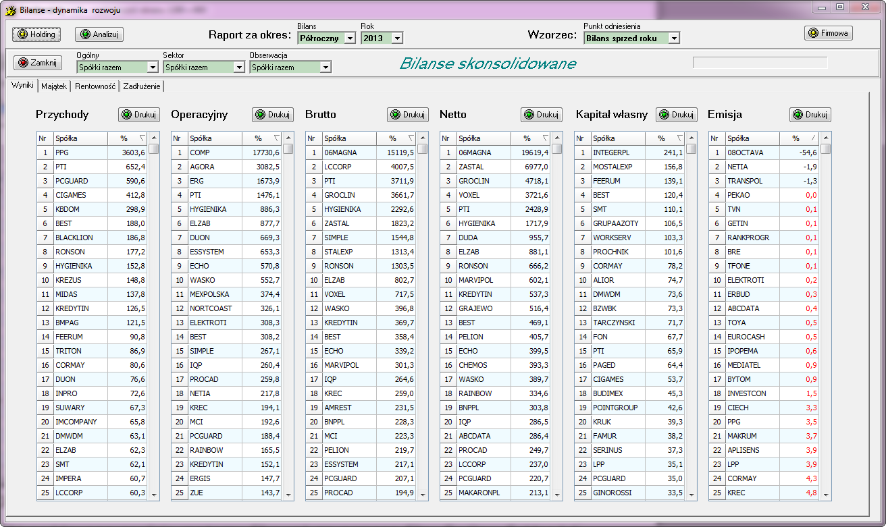The image size is (886, 527).
Task: Select IMCOMPANY in Przychody table
Action: pyautogui.click(x=92, y=422)
